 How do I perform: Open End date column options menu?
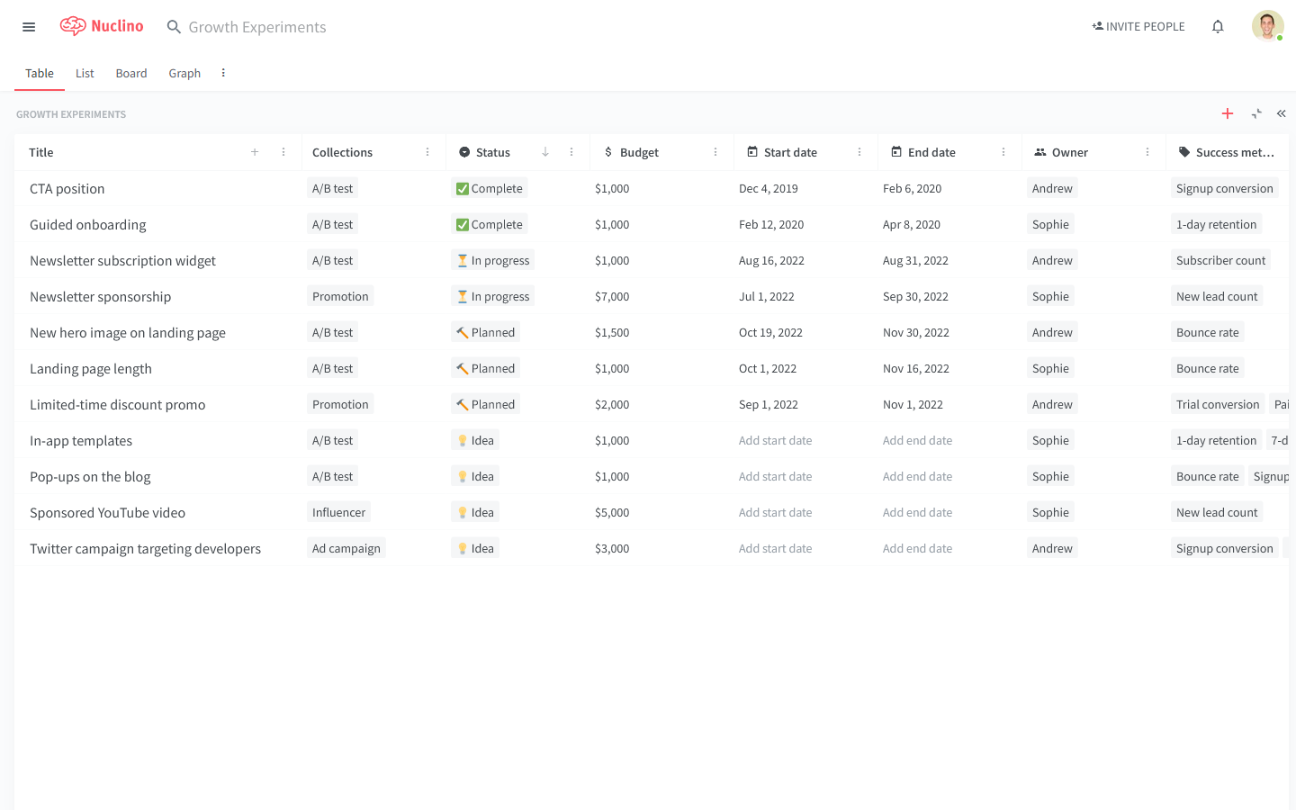(1003, 152)
